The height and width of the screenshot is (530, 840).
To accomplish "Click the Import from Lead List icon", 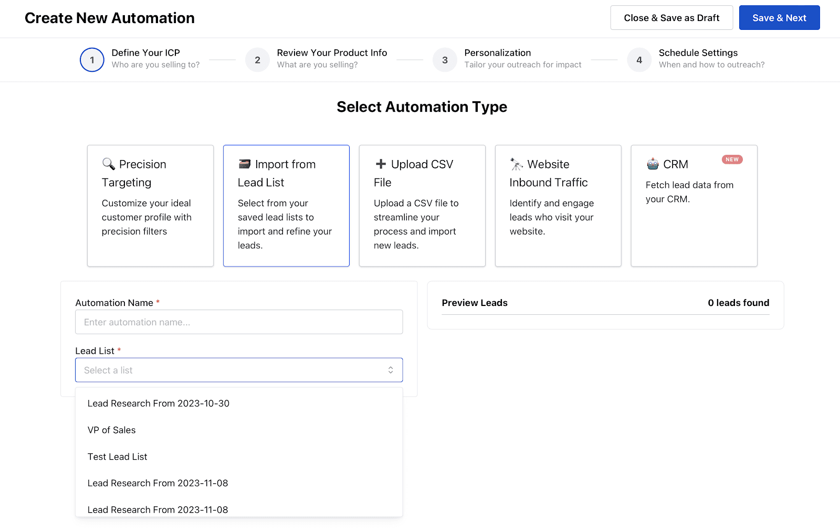I will click(x=245, y=164).
